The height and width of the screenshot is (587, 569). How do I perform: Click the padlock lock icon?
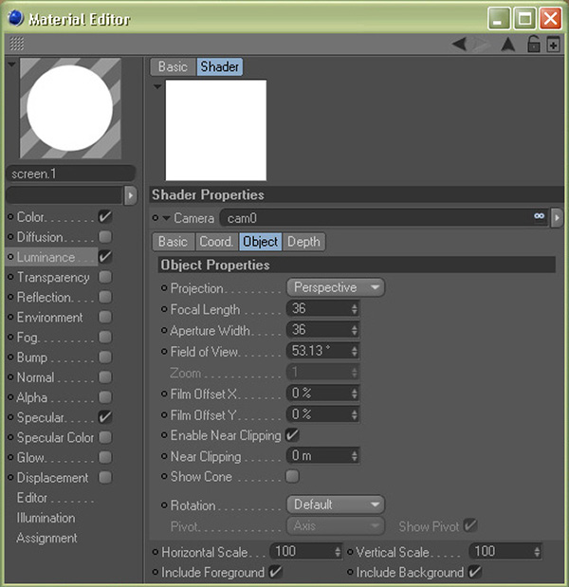[x=534, y=44]
